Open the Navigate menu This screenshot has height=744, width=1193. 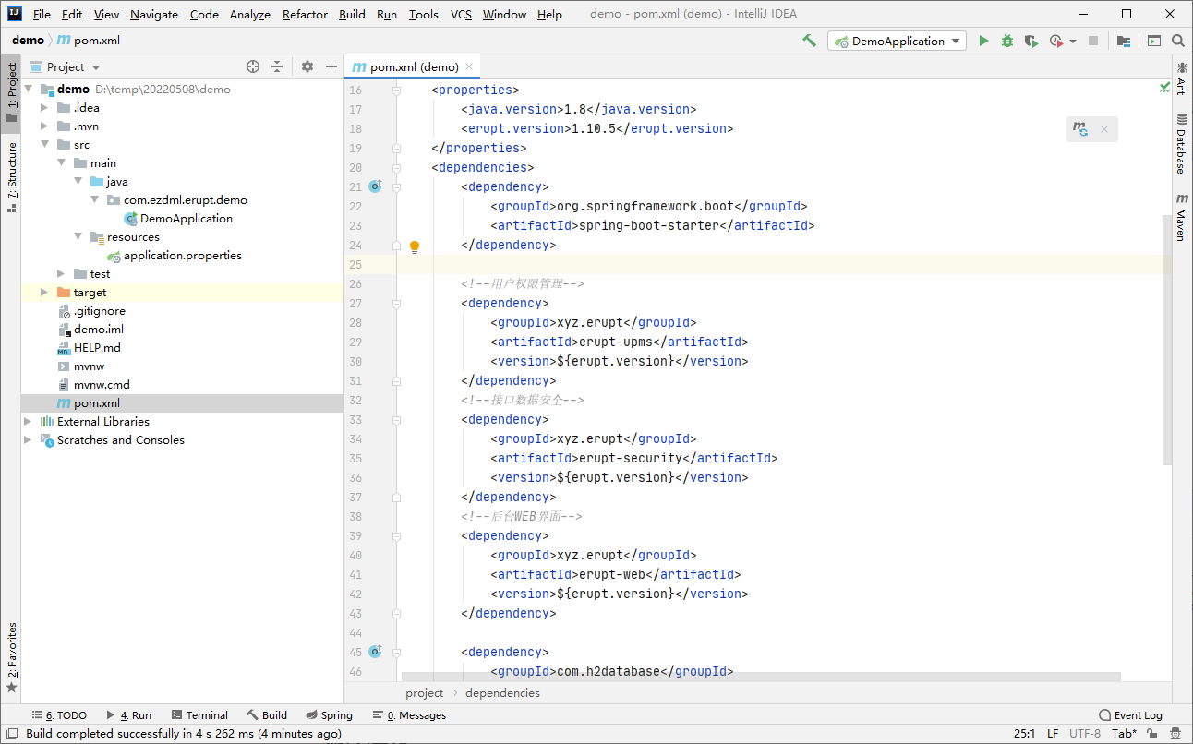click(x=154, y=14)
